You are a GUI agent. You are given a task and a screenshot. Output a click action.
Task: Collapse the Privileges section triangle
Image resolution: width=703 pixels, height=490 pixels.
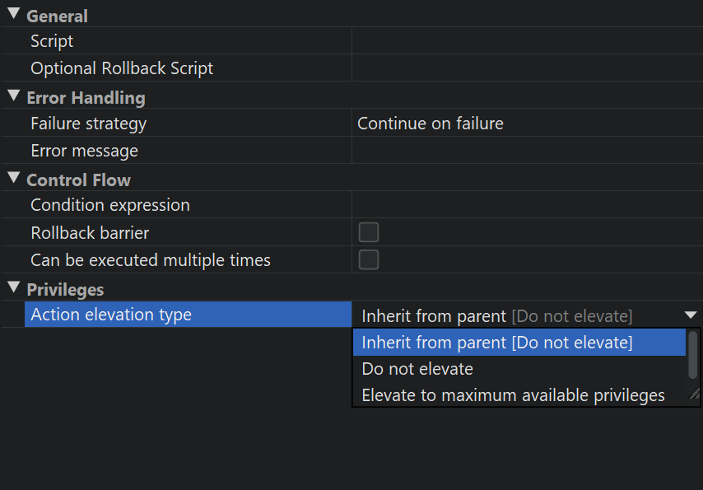click(13, 287)
